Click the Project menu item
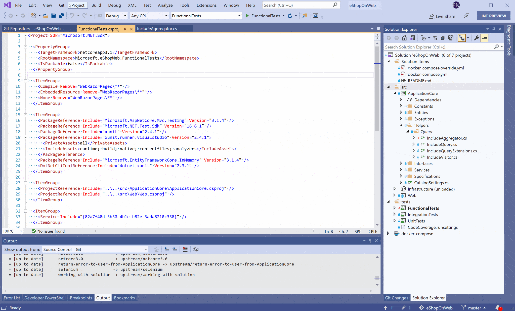This screenshot has height=311, width=515. point(77,5)
